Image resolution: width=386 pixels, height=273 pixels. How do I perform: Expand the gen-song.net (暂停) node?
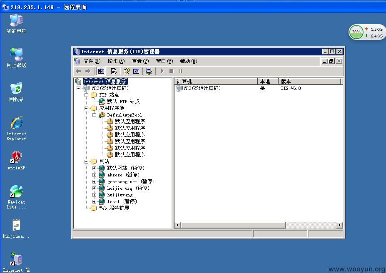tap(94, 181)
